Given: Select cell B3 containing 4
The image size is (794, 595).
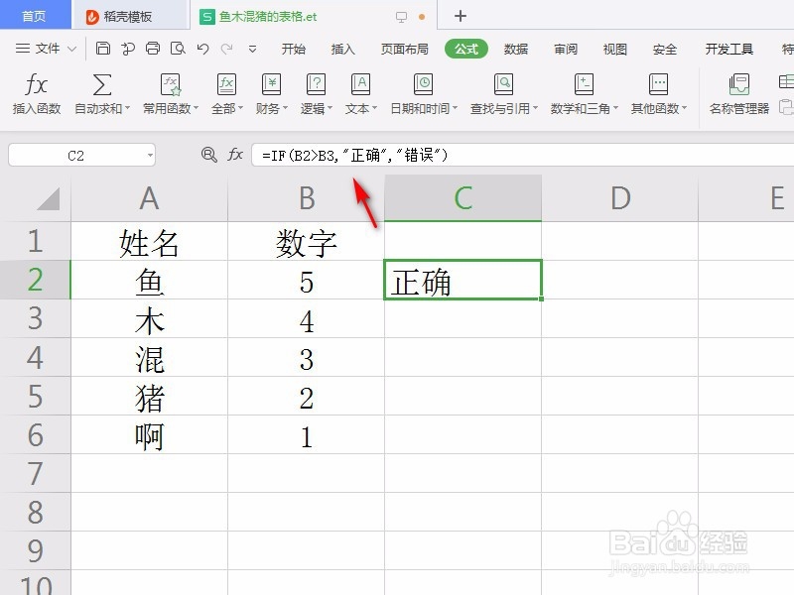Looking at the screenshot, I should [307, 318].
